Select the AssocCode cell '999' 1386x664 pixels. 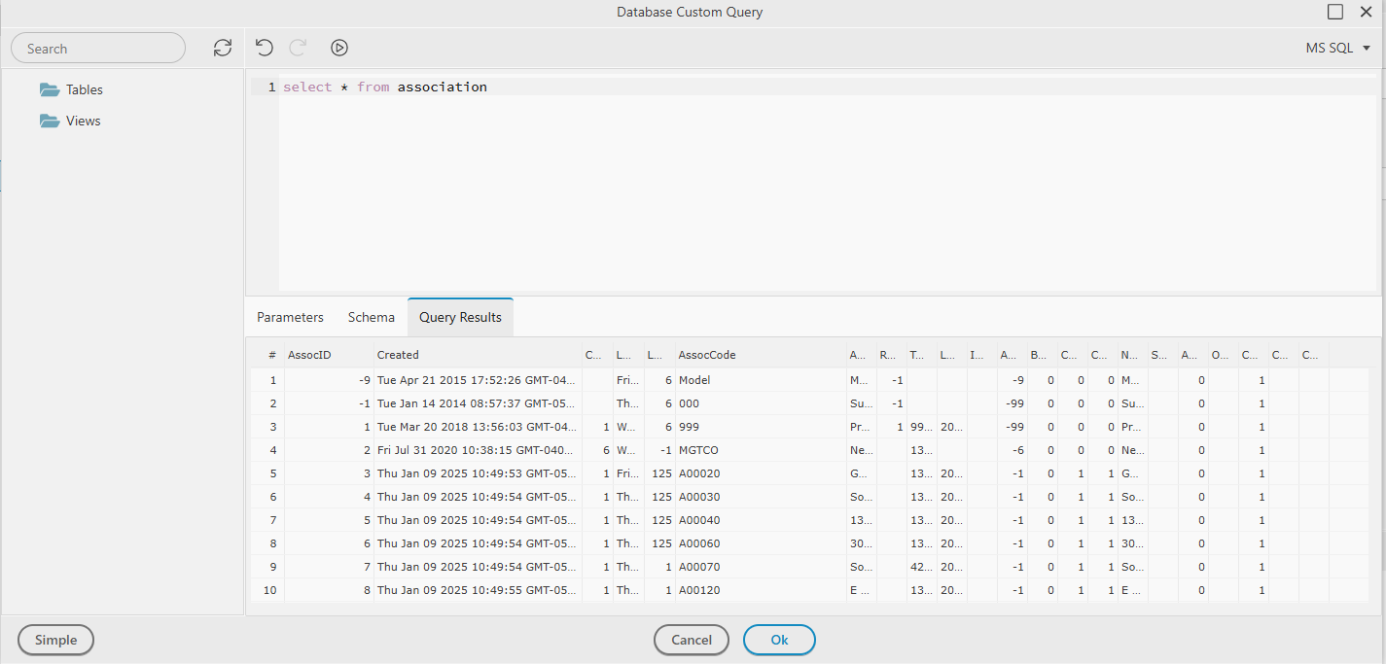(x=761, y=427)
